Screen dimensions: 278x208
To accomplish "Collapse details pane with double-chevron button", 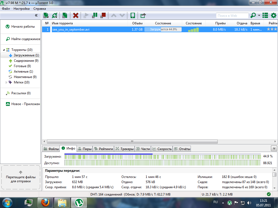I will pos(274,148).
